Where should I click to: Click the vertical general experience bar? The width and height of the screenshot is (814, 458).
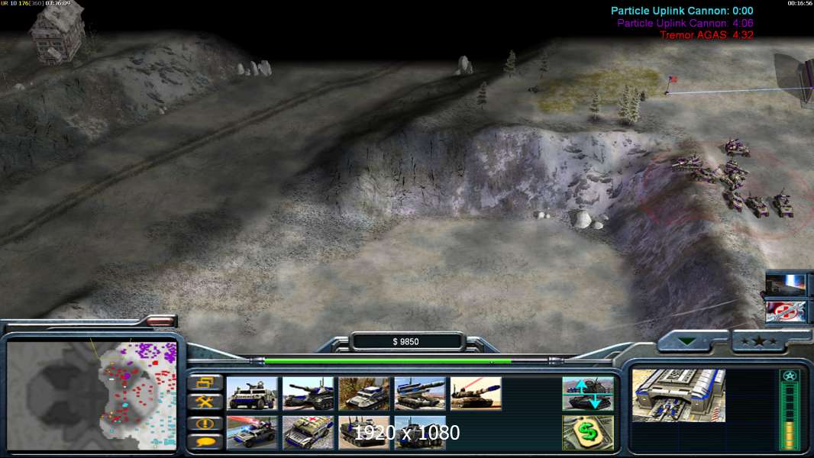point(789,417)
